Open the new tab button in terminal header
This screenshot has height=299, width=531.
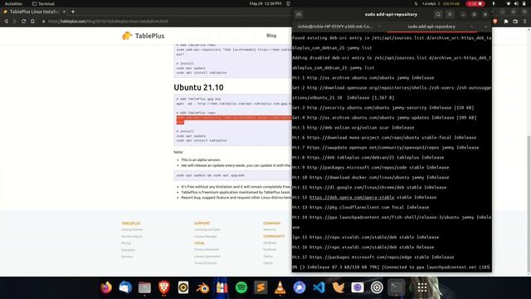coord(299,15)
